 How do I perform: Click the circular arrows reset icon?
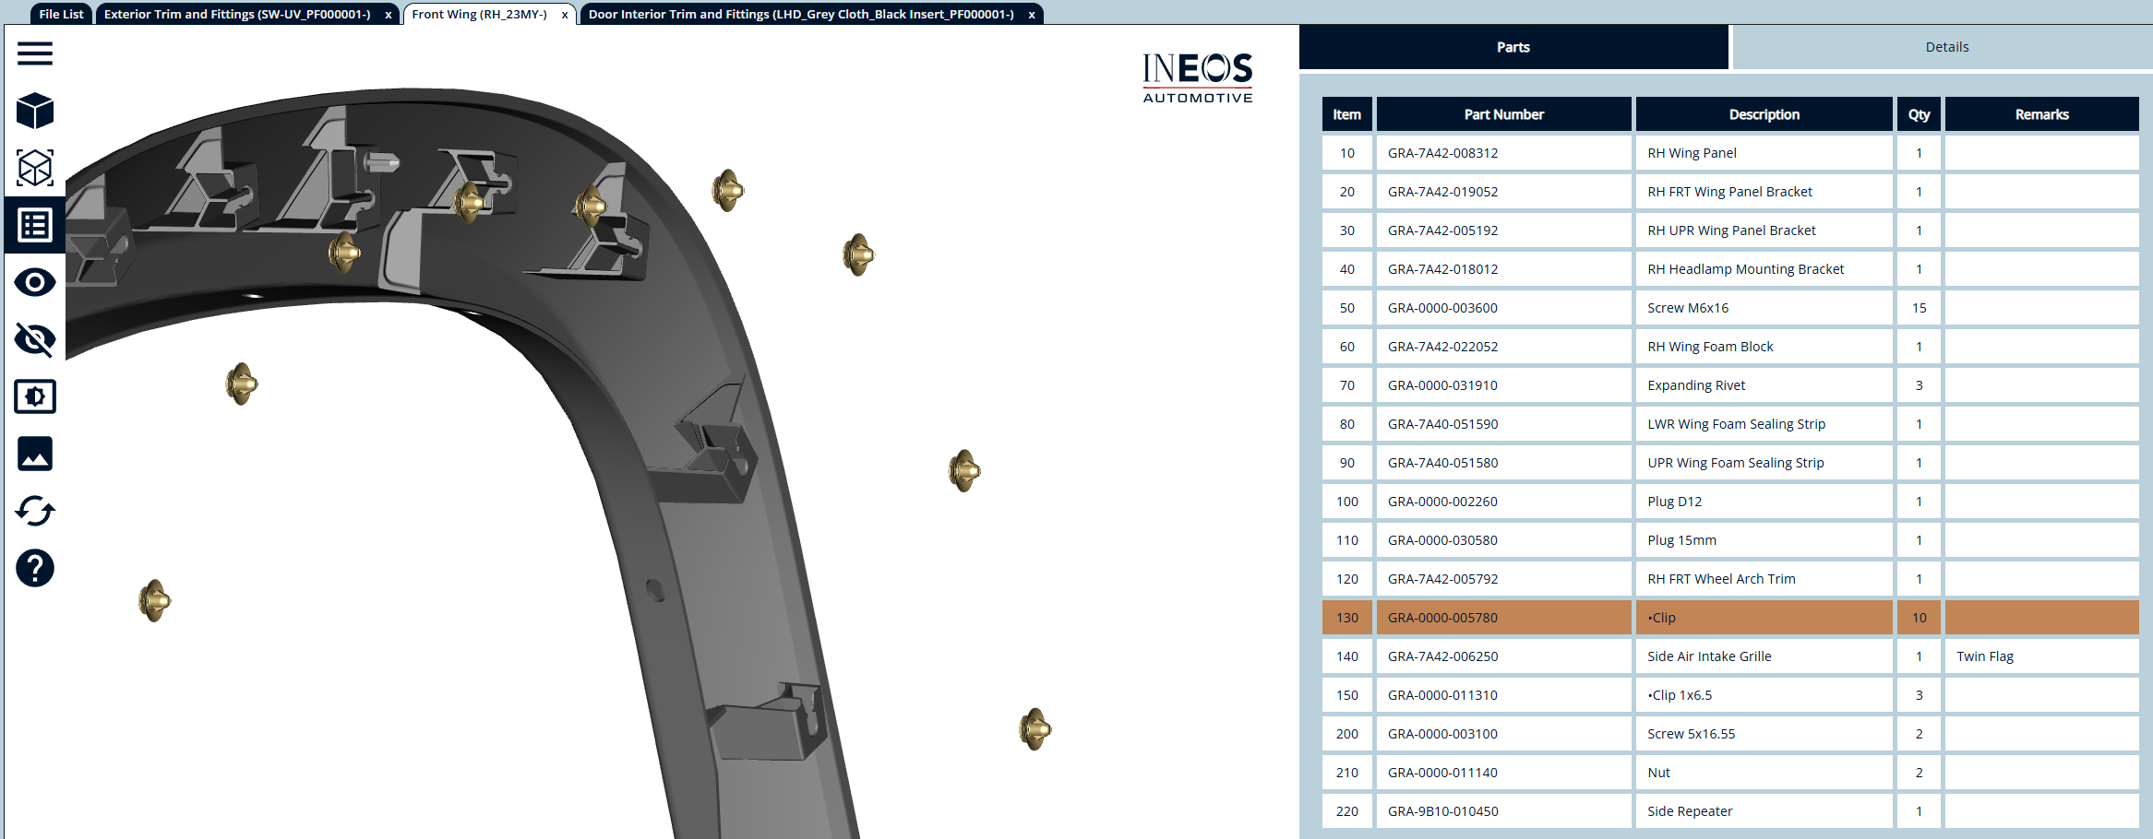(35, 511)
